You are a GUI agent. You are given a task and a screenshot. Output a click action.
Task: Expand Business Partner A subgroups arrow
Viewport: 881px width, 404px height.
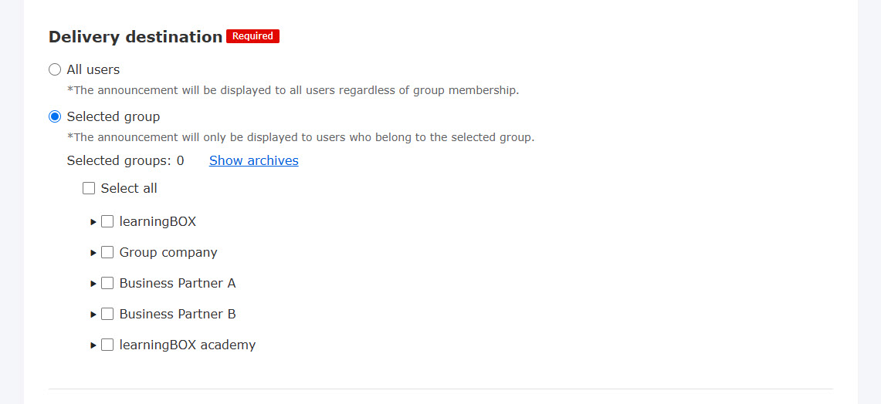(x=93, y=284)
